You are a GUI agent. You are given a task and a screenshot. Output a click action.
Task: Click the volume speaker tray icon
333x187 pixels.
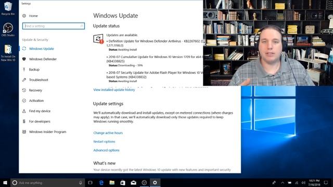click(x=303, y=182)
